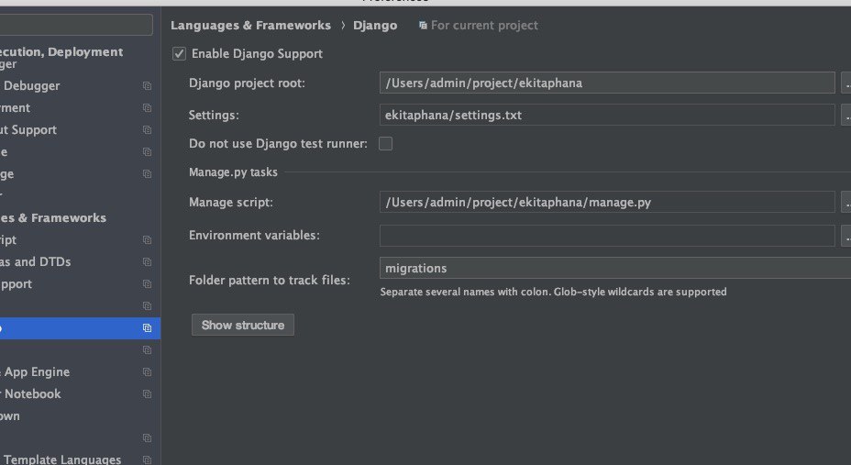Open the browse button beside Environment variables
The image size is (851, 465).
pyautogui.click(x=846, y=236)
